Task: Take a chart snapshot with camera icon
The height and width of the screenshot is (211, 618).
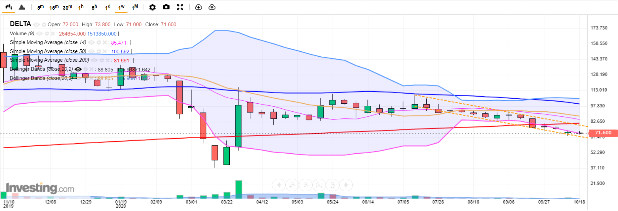Action: (x=166, y=7)
